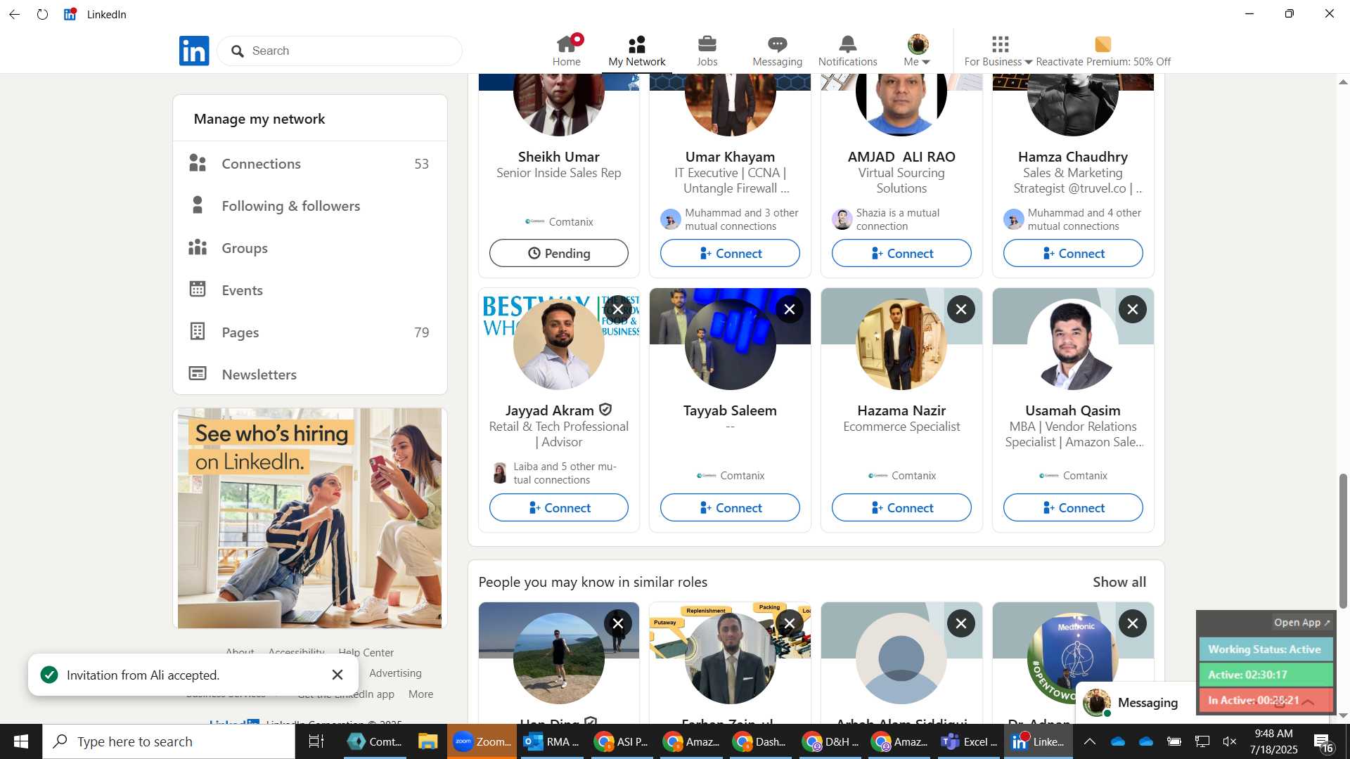The image size is (1350, 759).
Task: Connect with Umar Khayam
Action: pyautogui.click(x=730, y=253)
